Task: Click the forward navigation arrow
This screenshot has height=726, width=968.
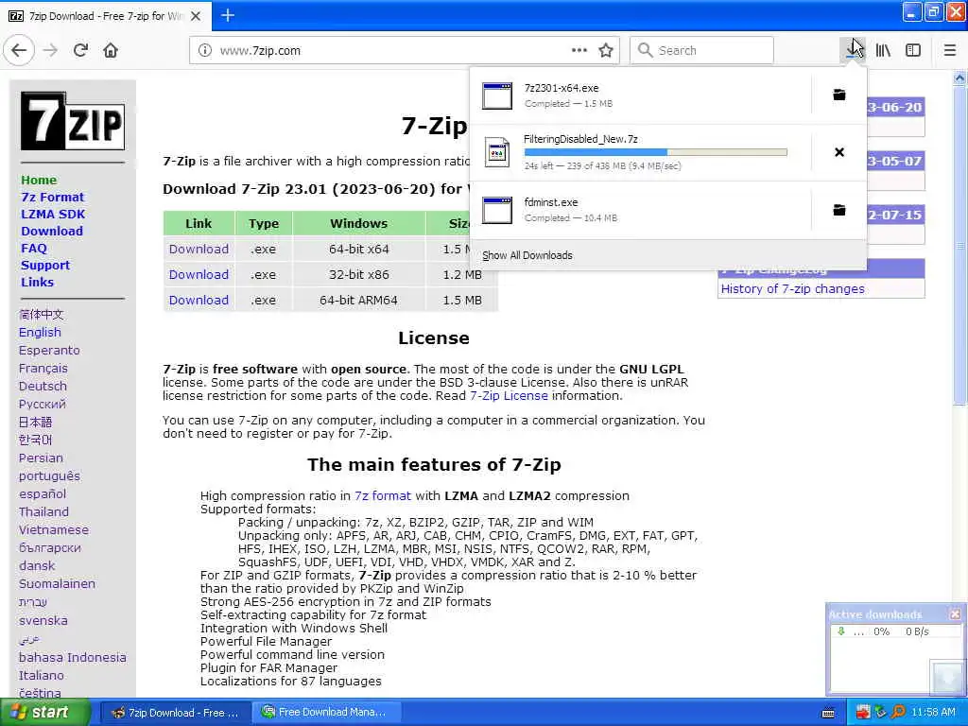Action: (51, 50)
